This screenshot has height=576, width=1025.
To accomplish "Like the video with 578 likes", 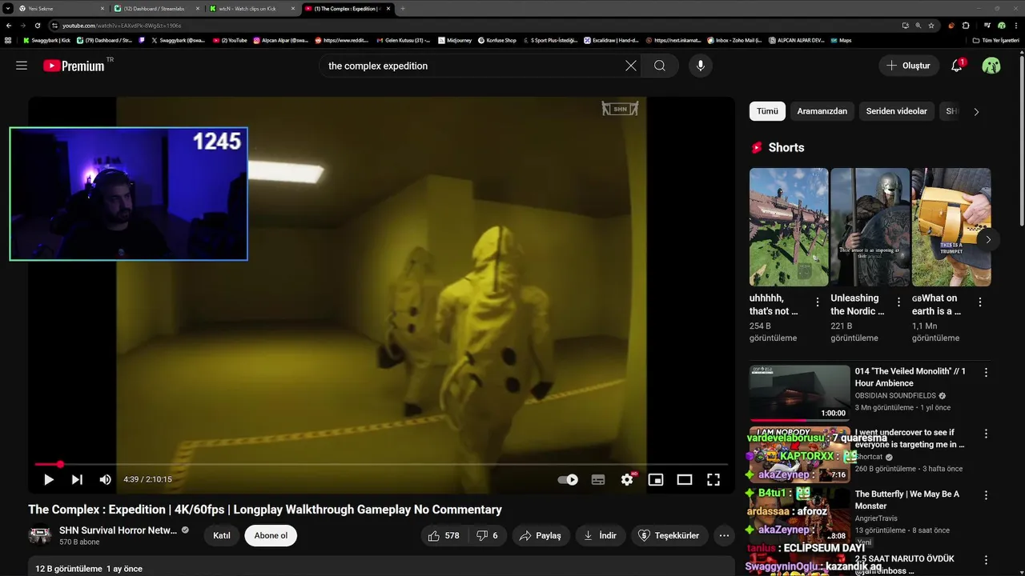I will tap(444, 536).
